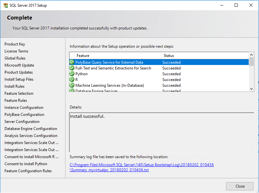Click green check icon beside Full-Text and Semantic Extractions
Image resolution: width=259 pixels, height=193 pixels.
click(72, 68)
